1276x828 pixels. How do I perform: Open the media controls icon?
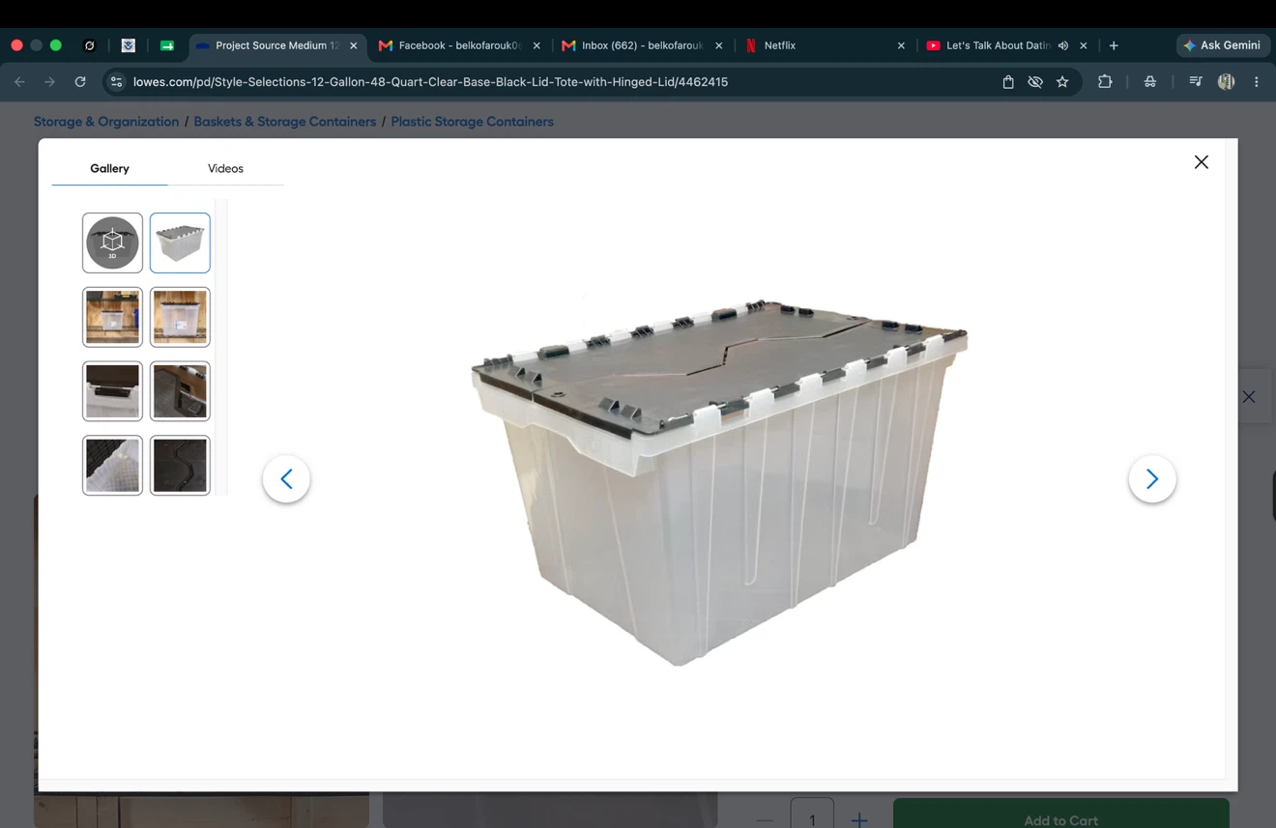(1196, 82)
